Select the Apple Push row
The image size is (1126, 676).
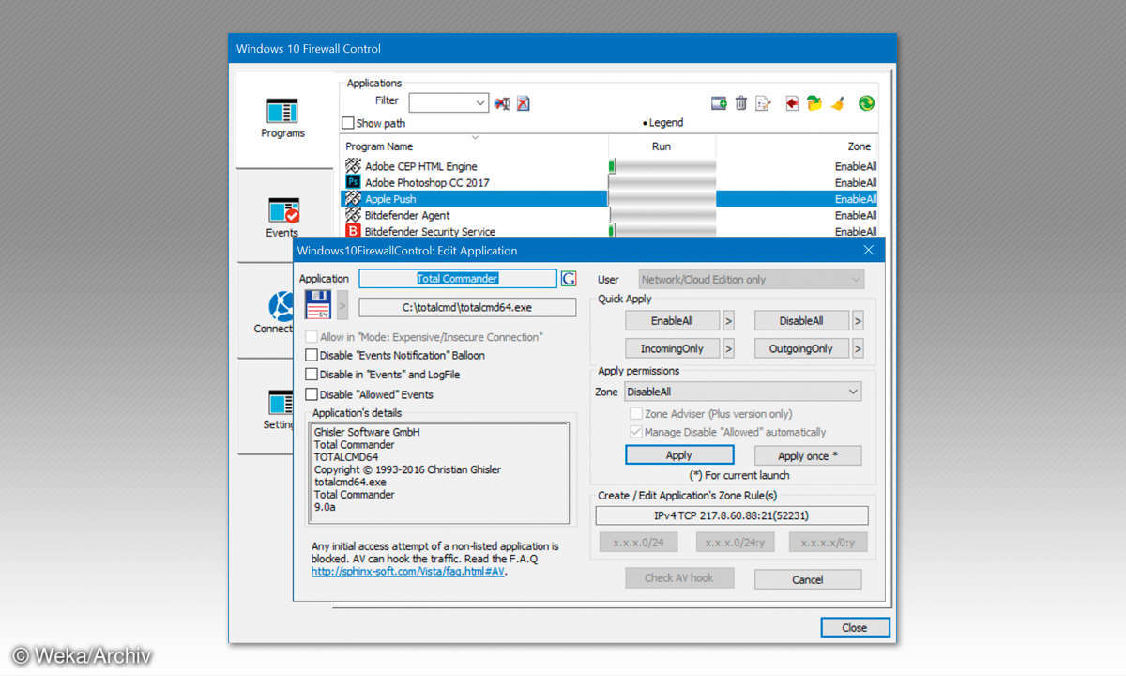[x=609, y=199]
